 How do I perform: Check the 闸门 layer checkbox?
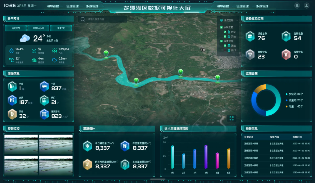pyautogui.click(x=225, y=50)
